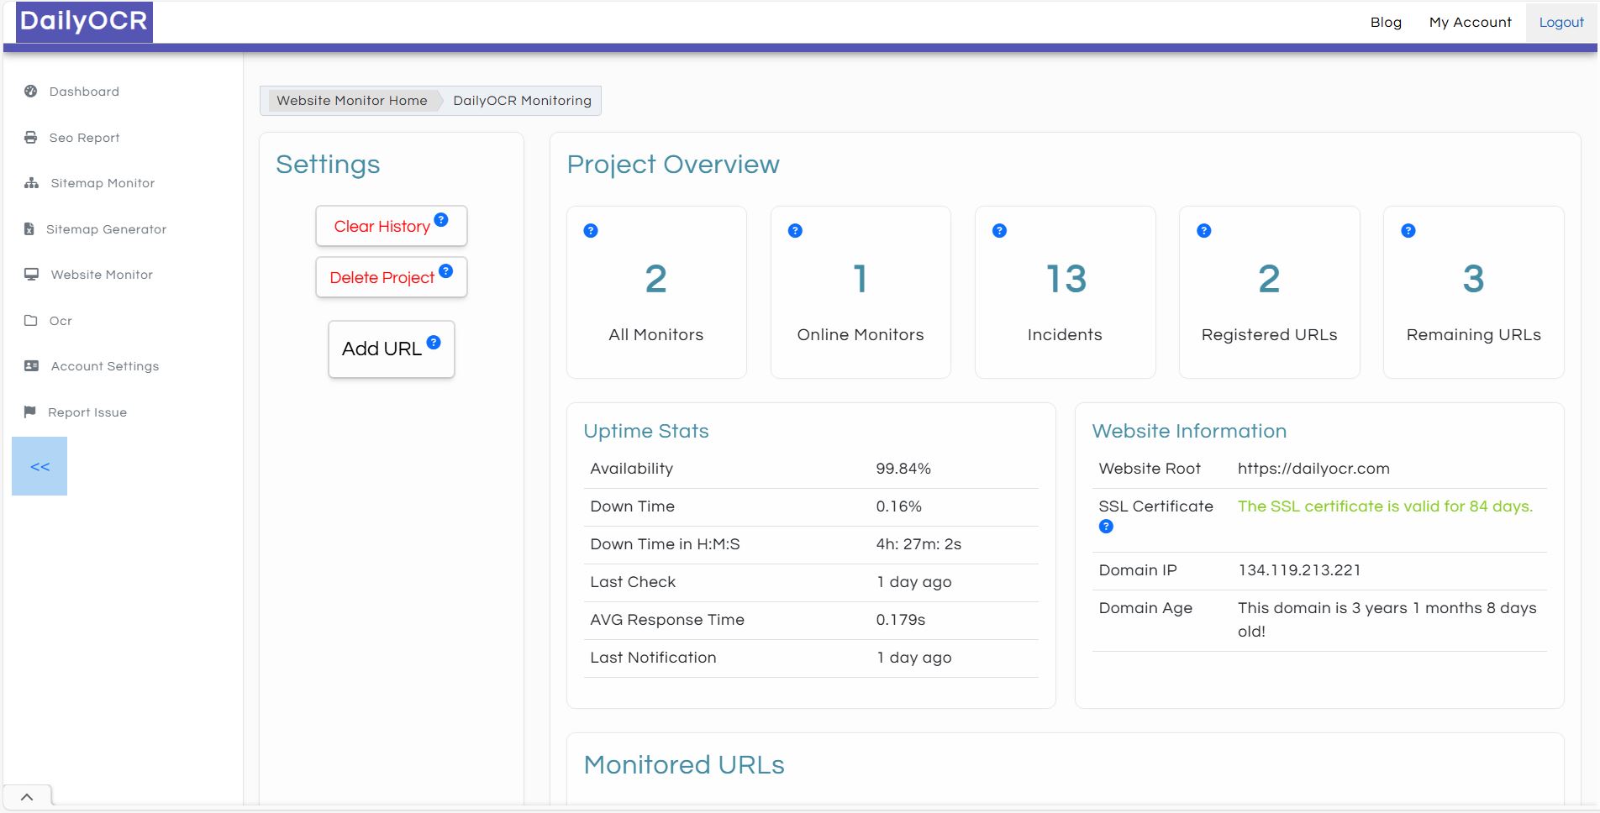The image size is (1600, 813).
Task: Click the Ocr folder icon
Action: tap(31, 321)
